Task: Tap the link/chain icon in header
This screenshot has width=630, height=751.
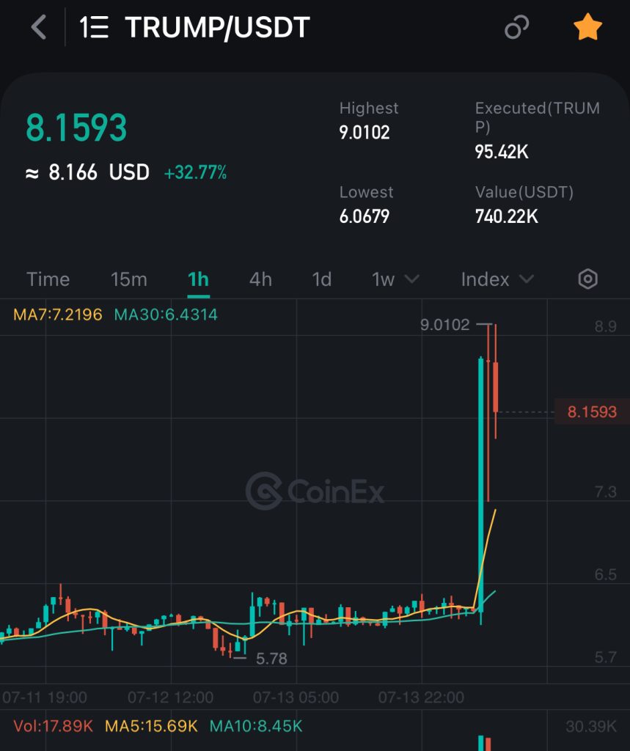Action: [517, 27]
